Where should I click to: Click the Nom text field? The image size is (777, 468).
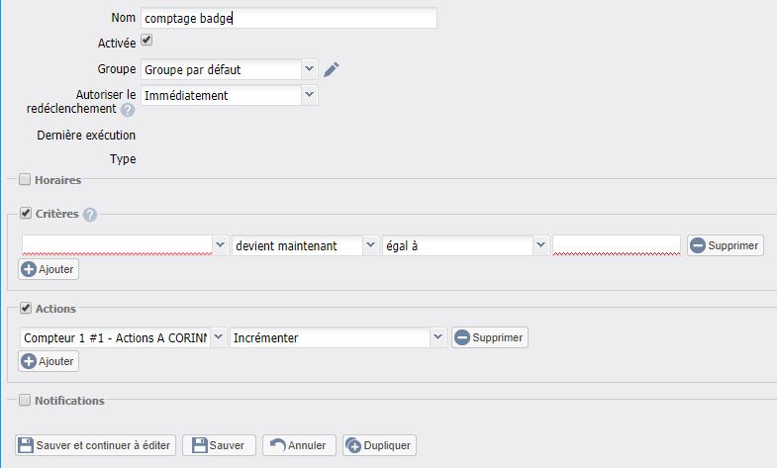click(287, 18)
